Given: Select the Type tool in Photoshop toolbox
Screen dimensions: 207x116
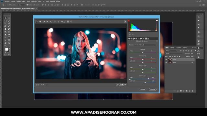Looking at the screenshot, I should (x=9, y=37).
